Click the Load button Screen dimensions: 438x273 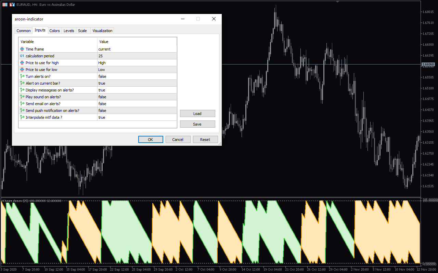tap(197, 113)
